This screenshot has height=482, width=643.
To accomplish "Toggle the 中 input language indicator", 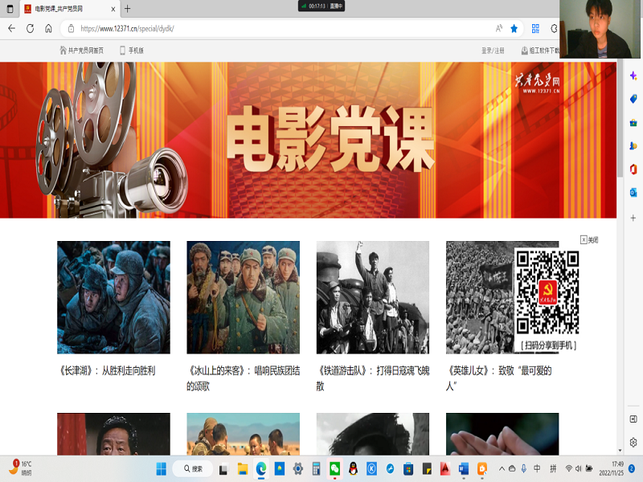I will coord(537,468).
